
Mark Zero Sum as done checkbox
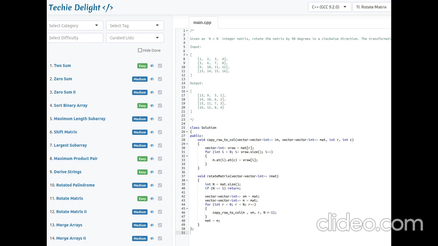160,79
